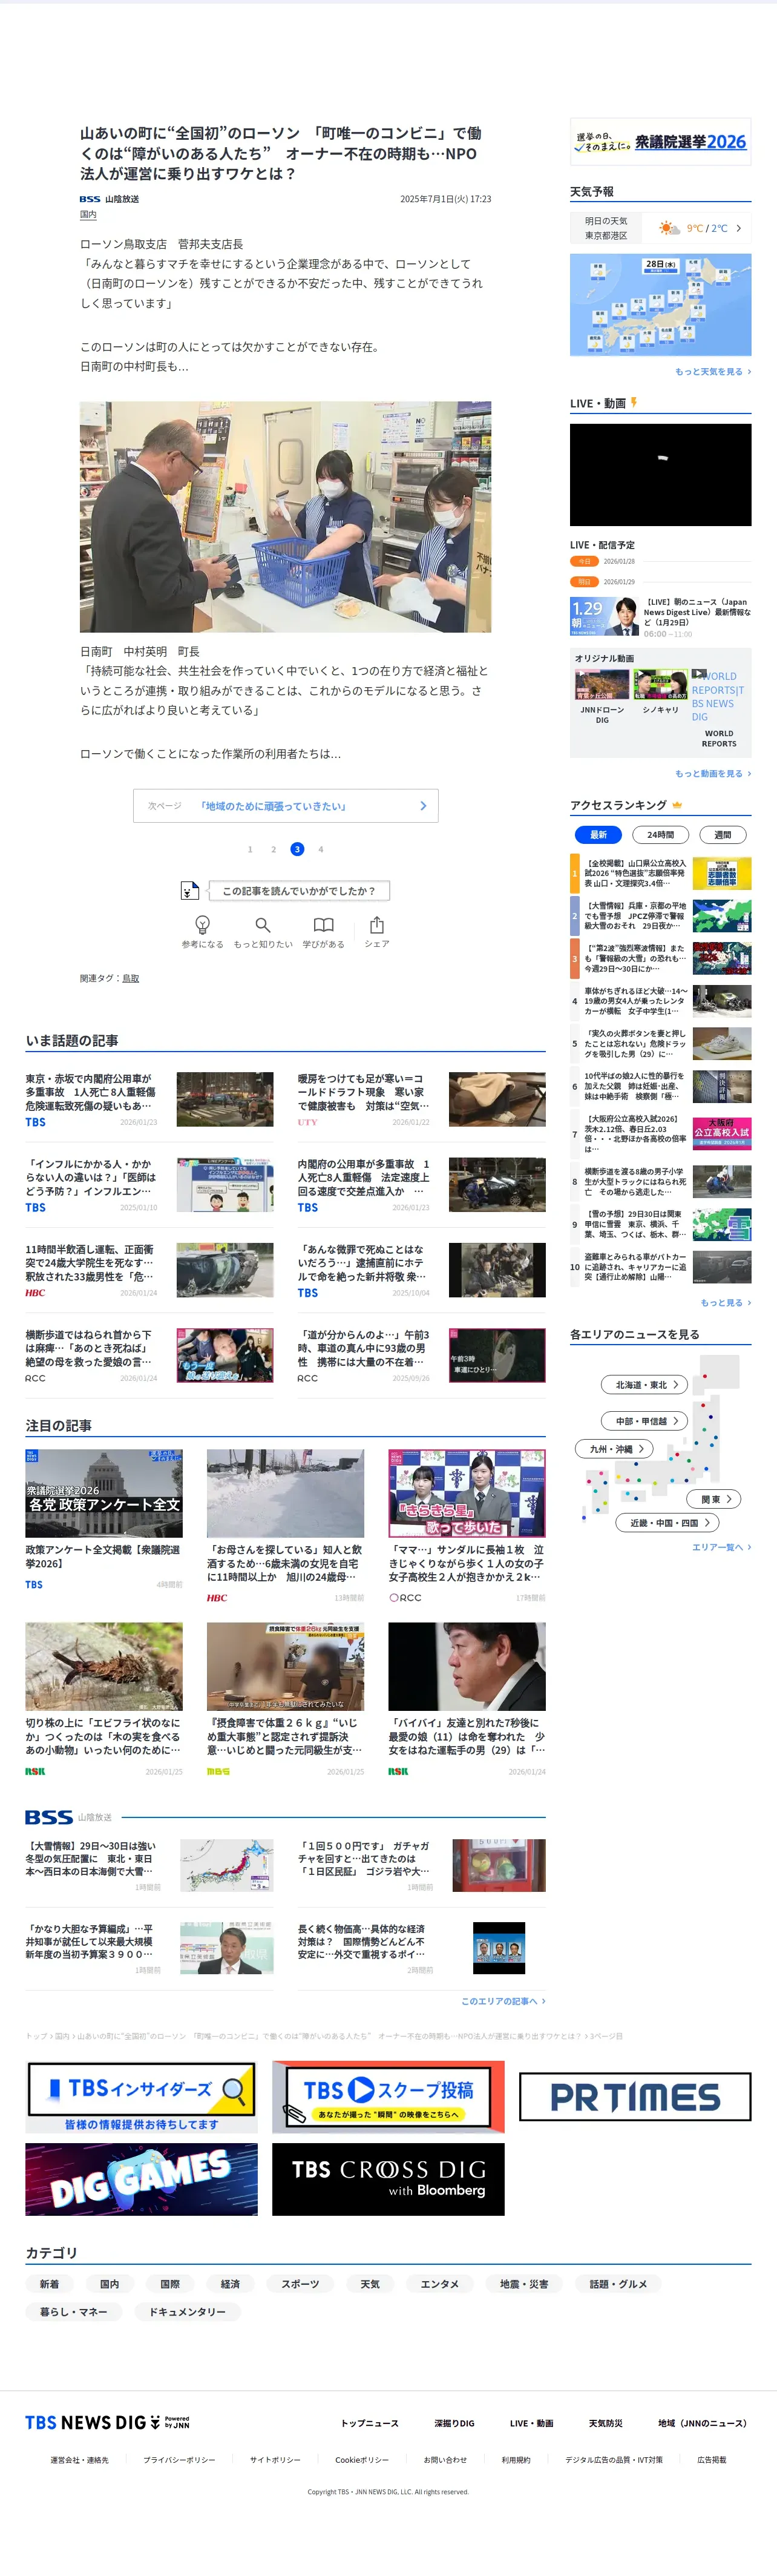Play the LIVE・動画 video player

660,475
